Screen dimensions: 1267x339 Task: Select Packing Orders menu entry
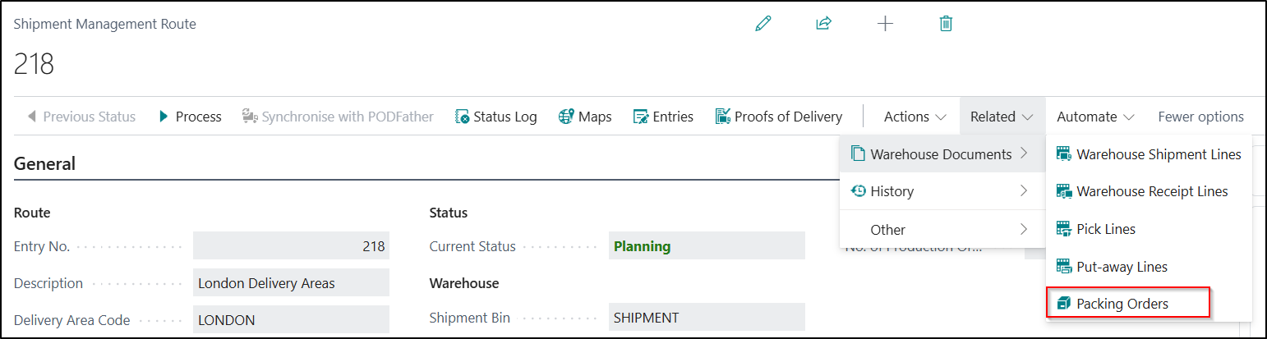coord(1122,304)
